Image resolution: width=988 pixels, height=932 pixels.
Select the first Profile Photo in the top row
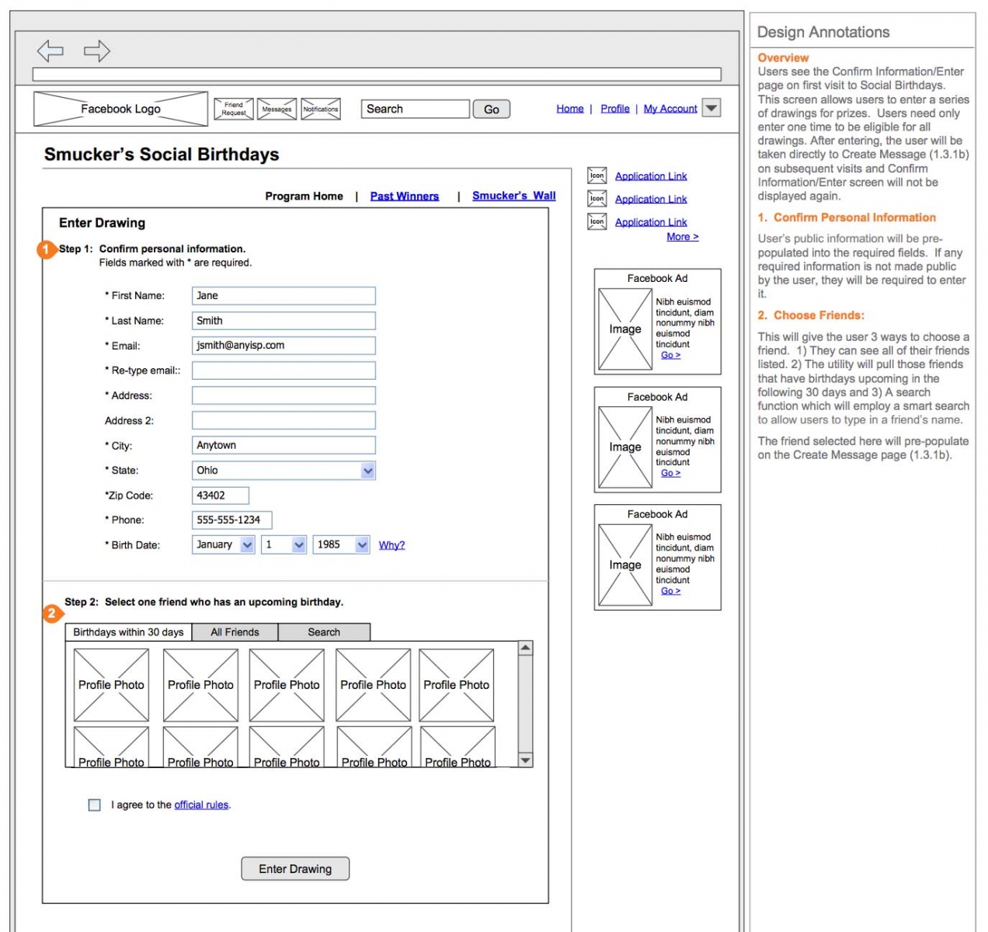[x=111, y=685]
